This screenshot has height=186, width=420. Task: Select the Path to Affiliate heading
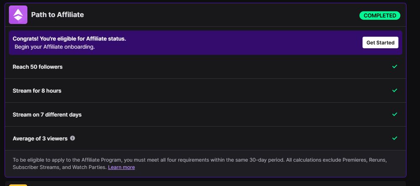coord(58,15)
